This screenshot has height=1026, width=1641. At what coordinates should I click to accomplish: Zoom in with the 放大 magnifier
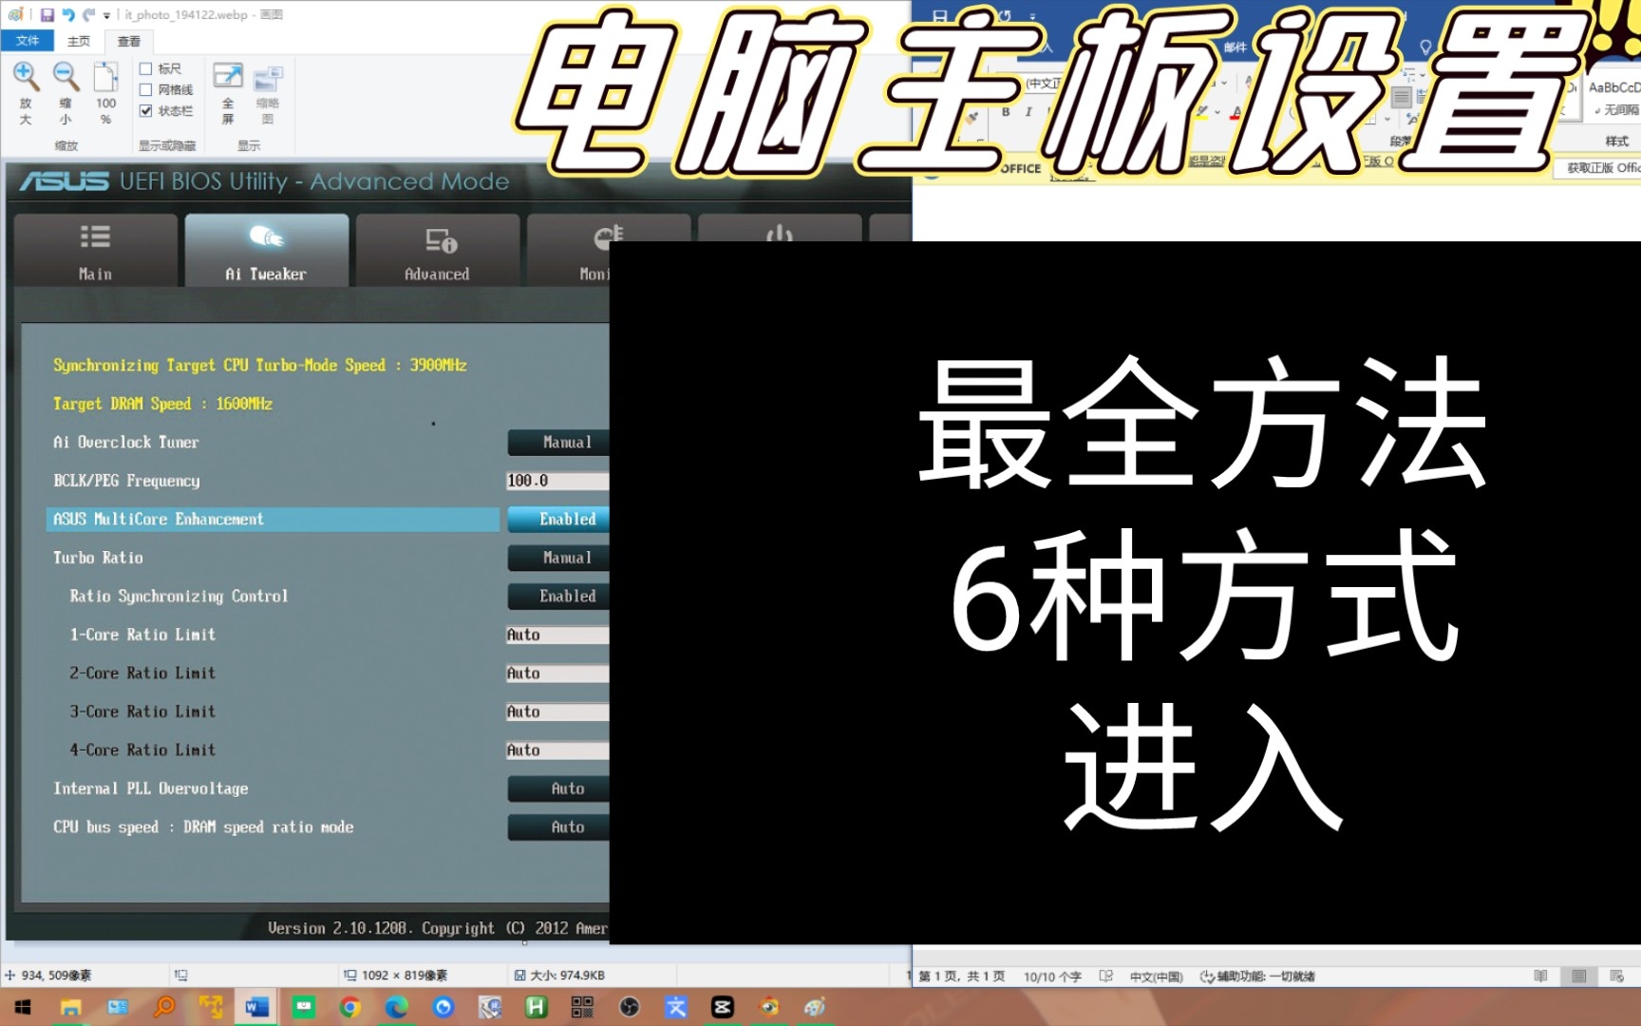(26, 93)
